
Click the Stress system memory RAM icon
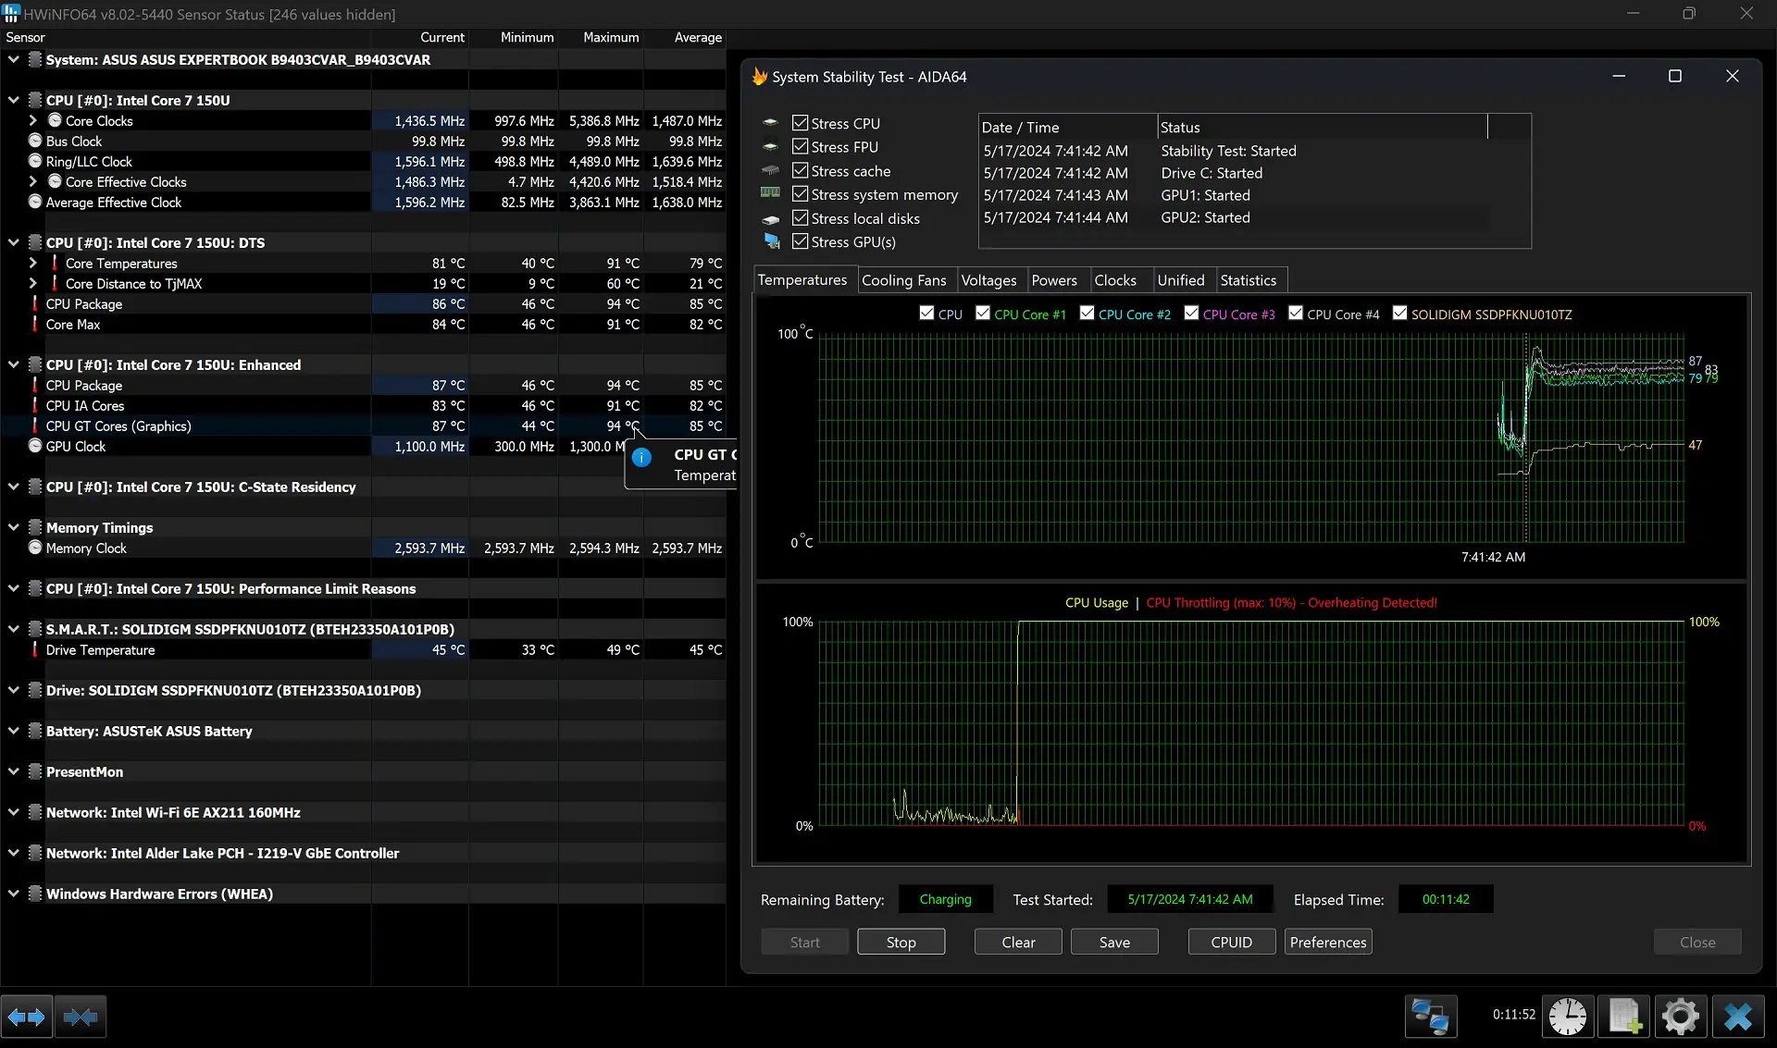pos(770,194)
